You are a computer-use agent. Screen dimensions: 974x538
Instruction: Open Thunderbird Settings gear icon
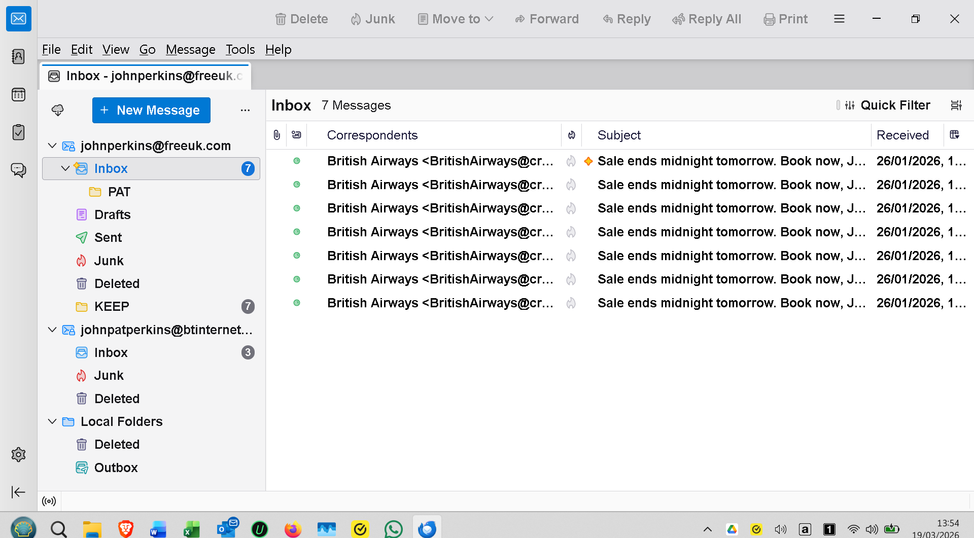(x=18, y=454)
